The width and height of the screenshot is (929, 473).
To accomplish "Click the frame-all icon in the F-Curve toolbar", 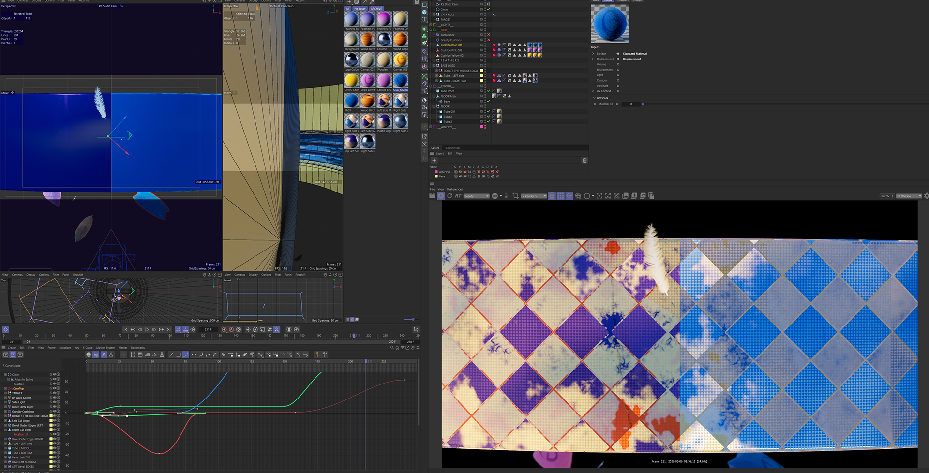I will click(x=133, y=355).
